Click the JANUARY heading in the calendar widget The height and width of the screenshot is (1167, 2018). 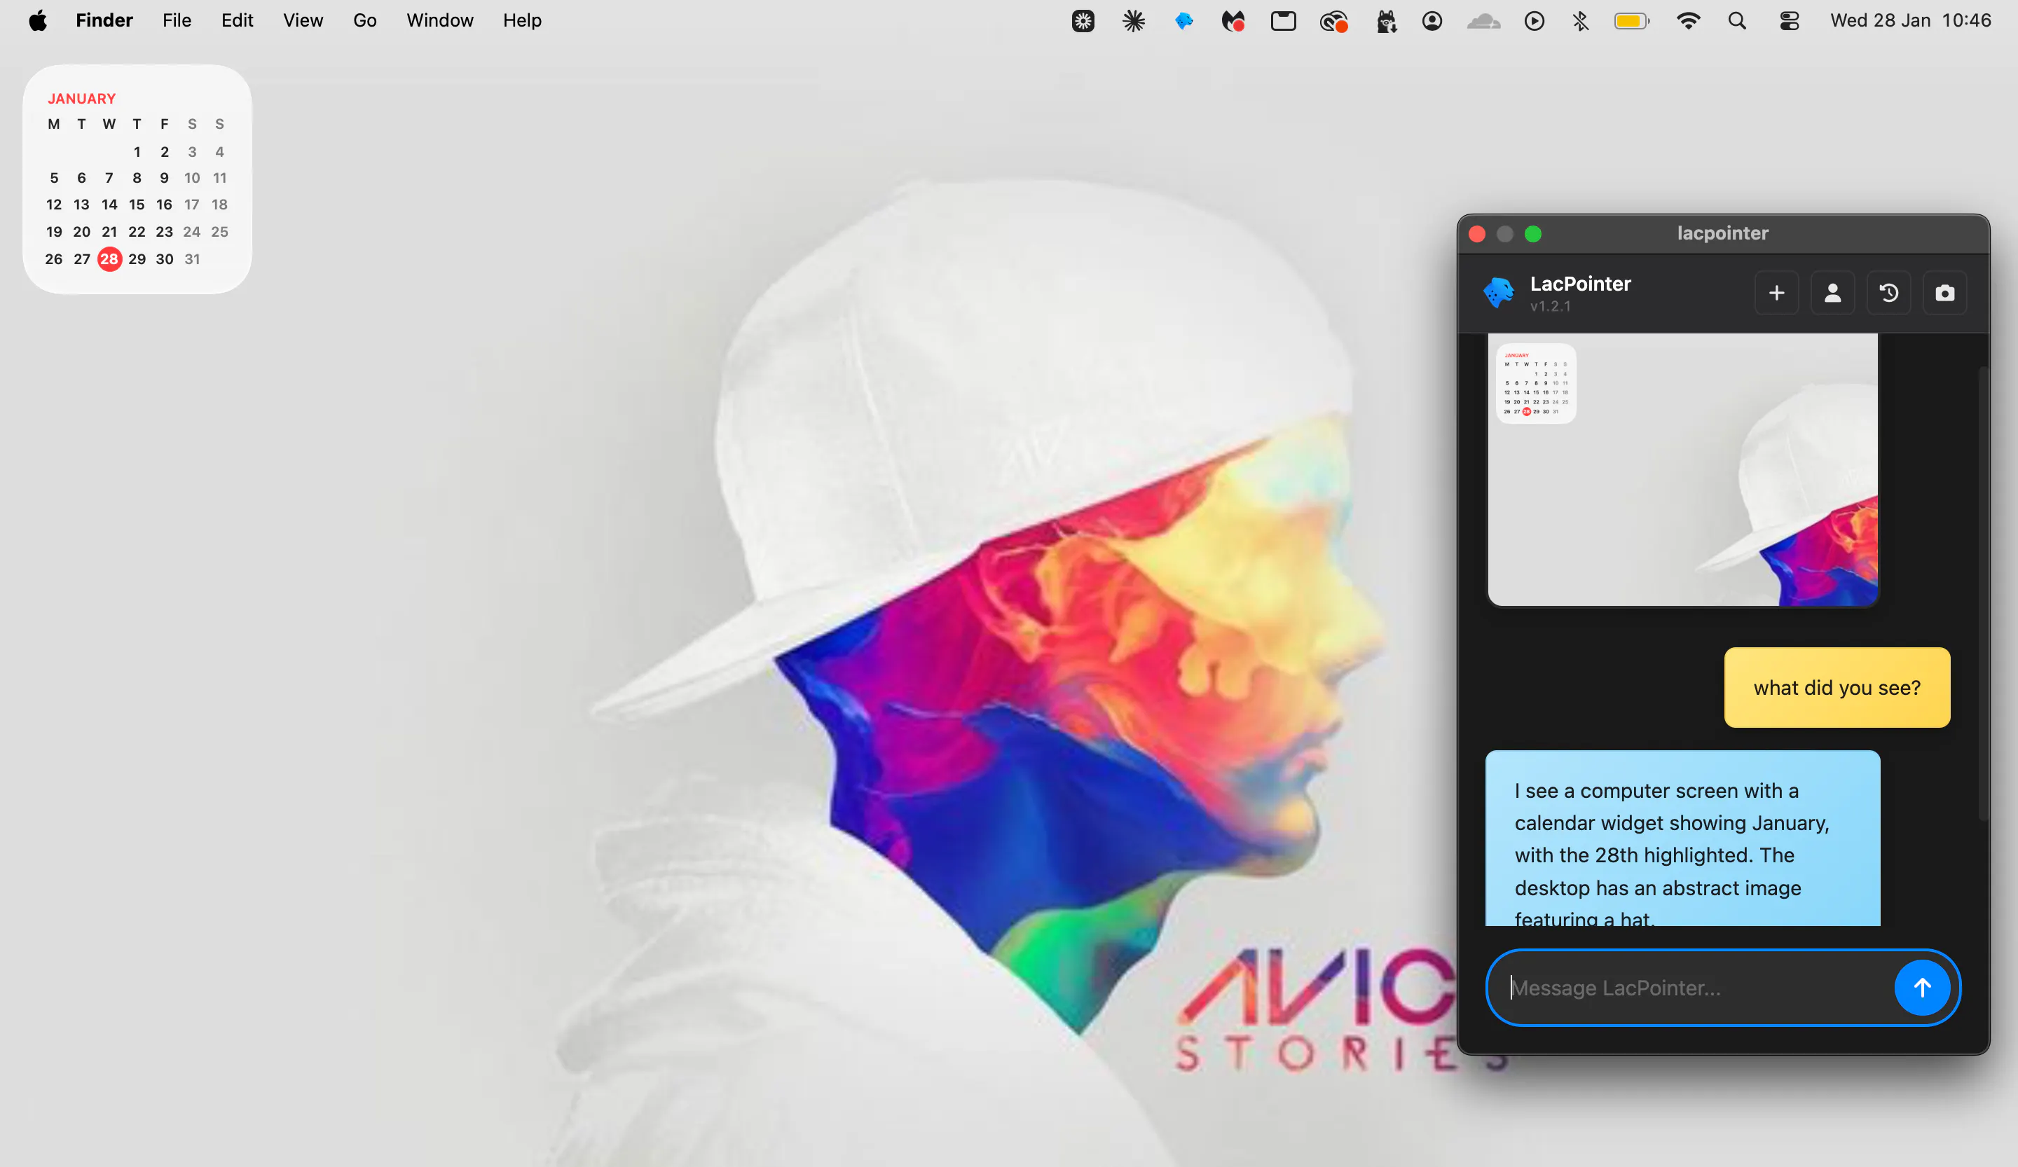(82, 99)
